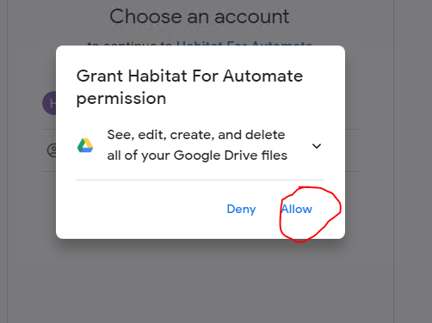Click the dimmed area left of the dialog title

[x=32, y=76]
